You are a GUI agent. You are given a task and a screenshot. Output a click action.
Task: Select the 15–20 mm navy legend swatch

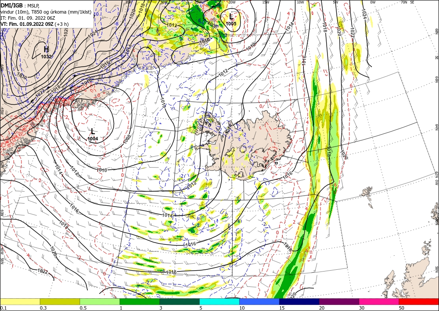coord(299,301)
